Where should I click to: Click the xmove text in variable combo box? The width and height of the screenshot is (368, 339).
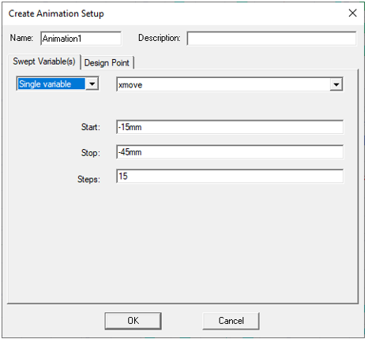(130, 85)
